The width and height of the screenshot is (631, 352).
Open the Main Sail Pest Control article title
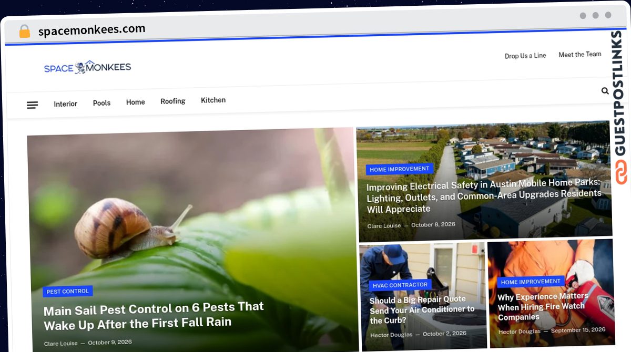[x=154, y=315]
